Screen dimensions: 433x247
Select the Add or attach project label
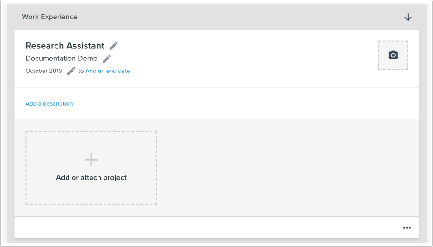[x=91, y=178]
